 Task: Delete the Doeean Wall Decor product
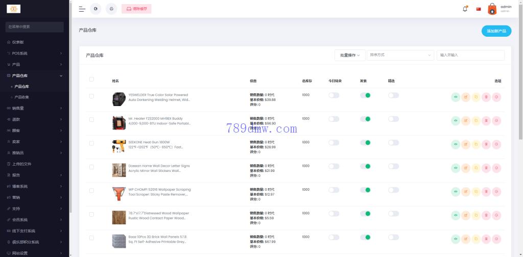coord(486,168)
